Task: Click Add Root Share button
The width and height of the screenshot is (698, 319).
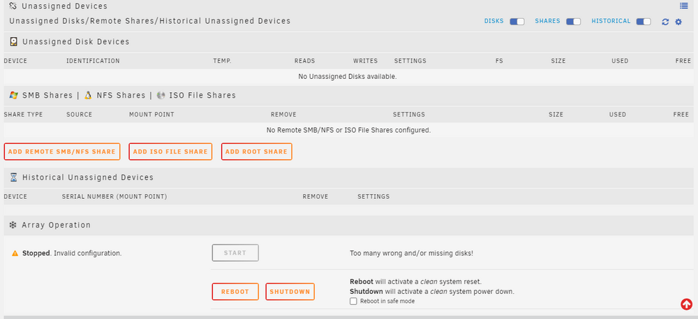Action: pos(256,151)
